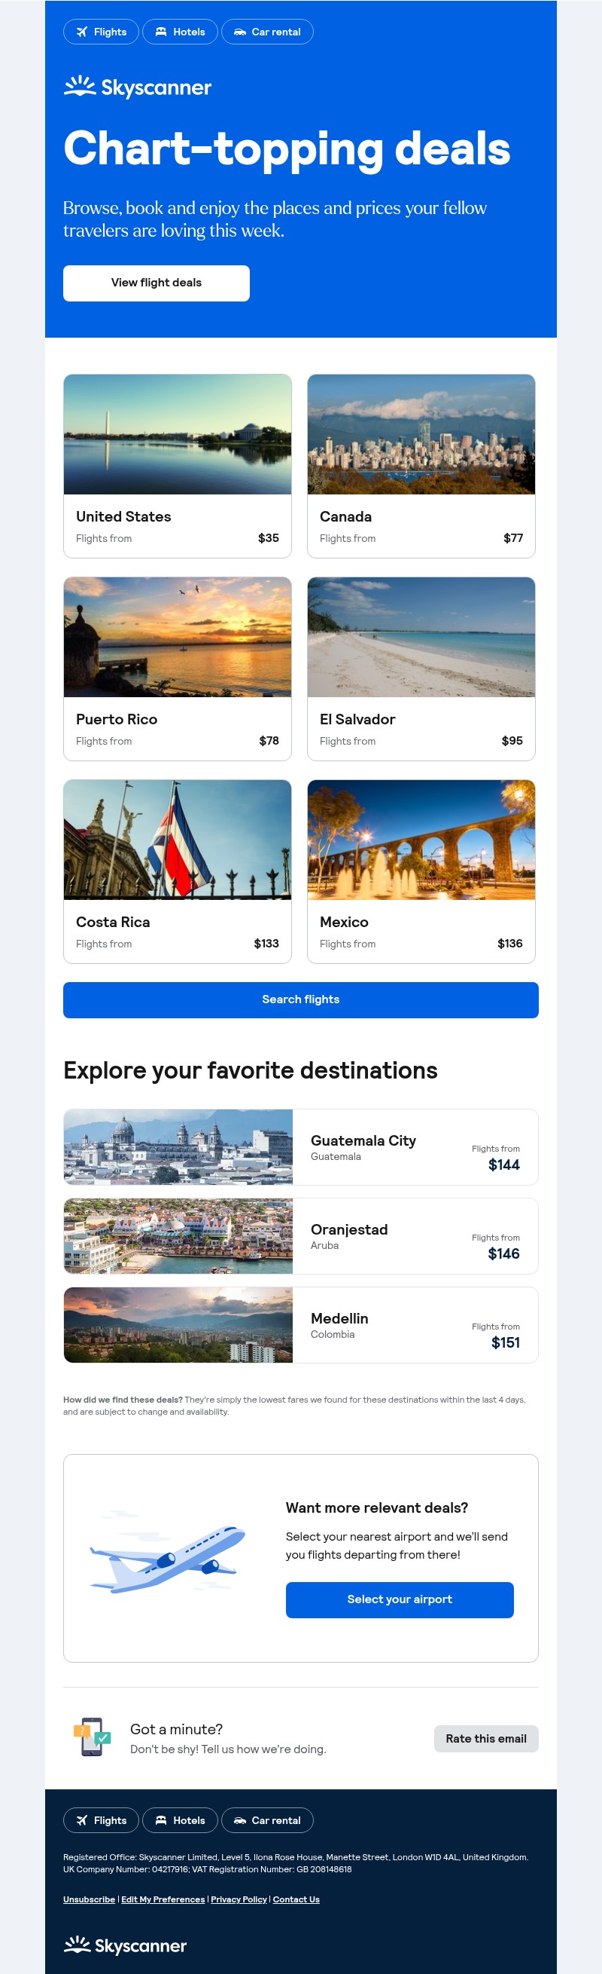Click the View flight deals button
Image resolution: width=602 pixels, height=1974 pixels.
(155, 282)
